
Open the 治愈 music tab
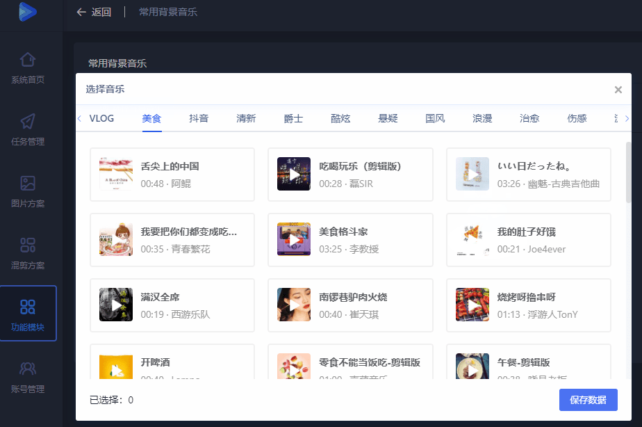[529, 118]
